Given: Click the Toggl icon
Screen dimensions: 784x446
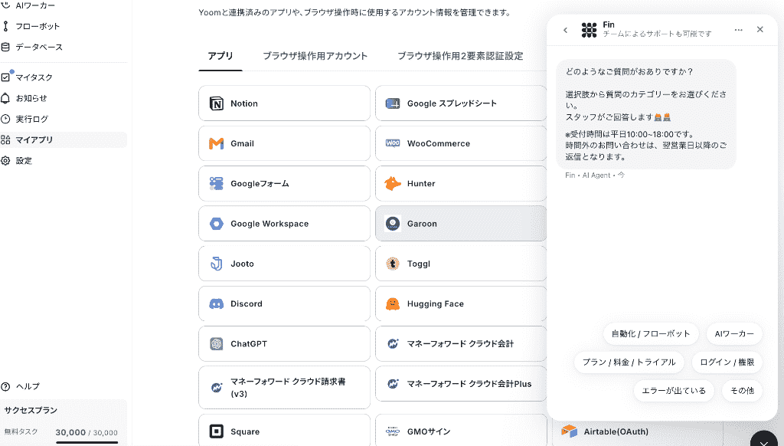Looking at the screenshot, I should 393,264.
